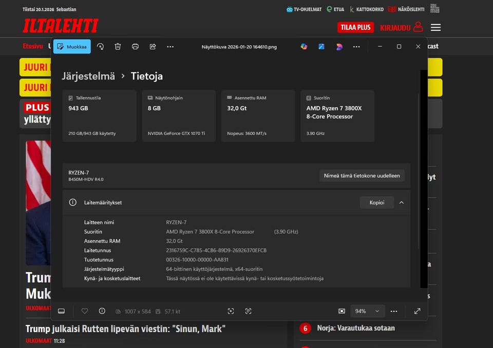This screenshot has height=348, width=493.
Task: Share the image via the share icon
Action: pyautogui.click(x=153, y=47)
